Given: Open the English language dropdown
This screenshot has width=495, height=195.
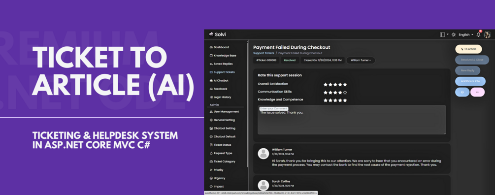Looking at the screenshot, I should [x=466, y=34].
